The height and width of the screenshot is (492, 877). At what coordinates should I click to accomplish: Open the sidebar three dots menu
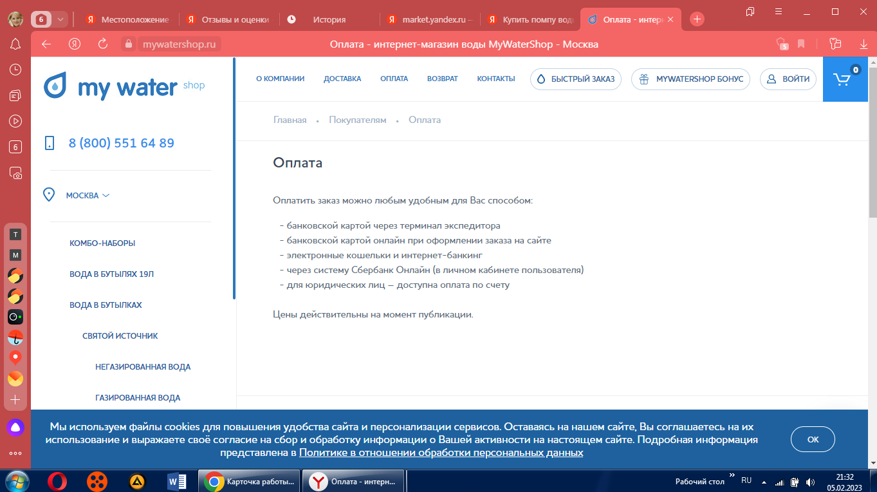click(x=15, y=453)
